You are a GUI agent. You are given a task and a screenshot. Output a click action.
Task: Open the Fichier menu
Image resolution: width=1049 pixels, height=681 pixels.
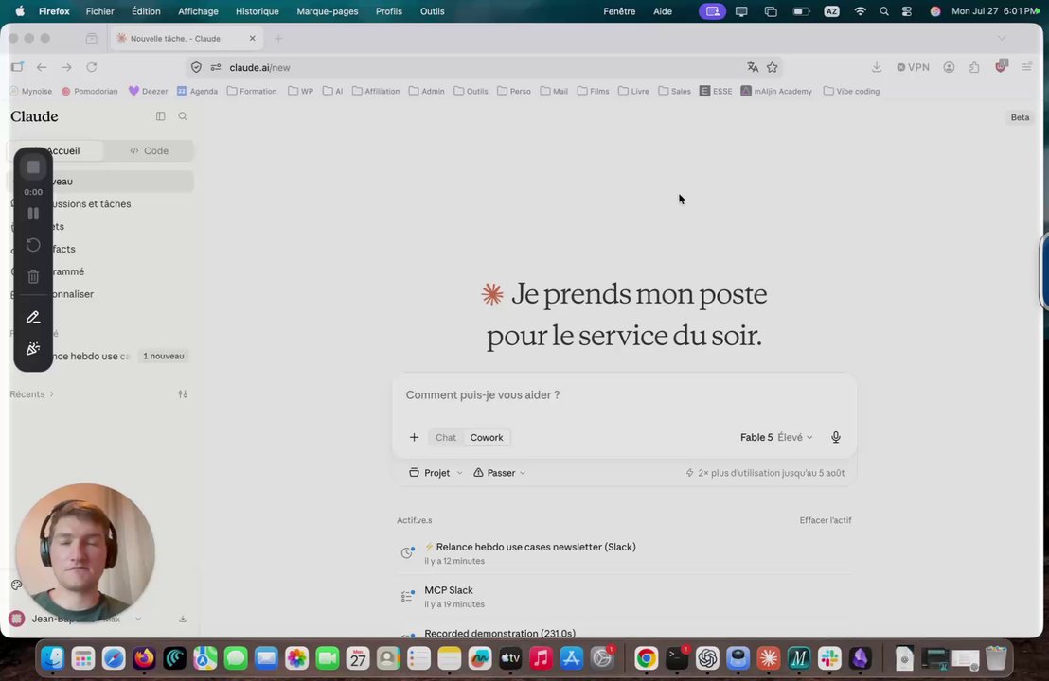click(99, 11)
